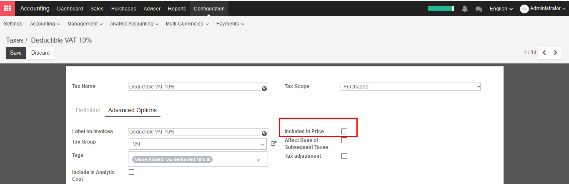Go to the next tax record
This screenshot has width=569, height=184.
pos(555,53)
